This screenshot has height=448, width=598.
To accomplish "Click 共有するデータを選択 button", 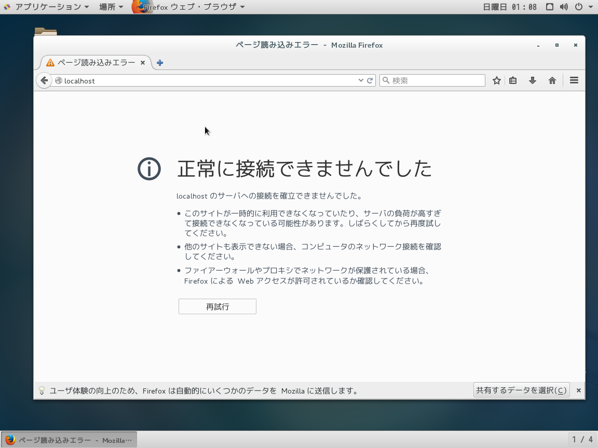I will click(521, 390).
